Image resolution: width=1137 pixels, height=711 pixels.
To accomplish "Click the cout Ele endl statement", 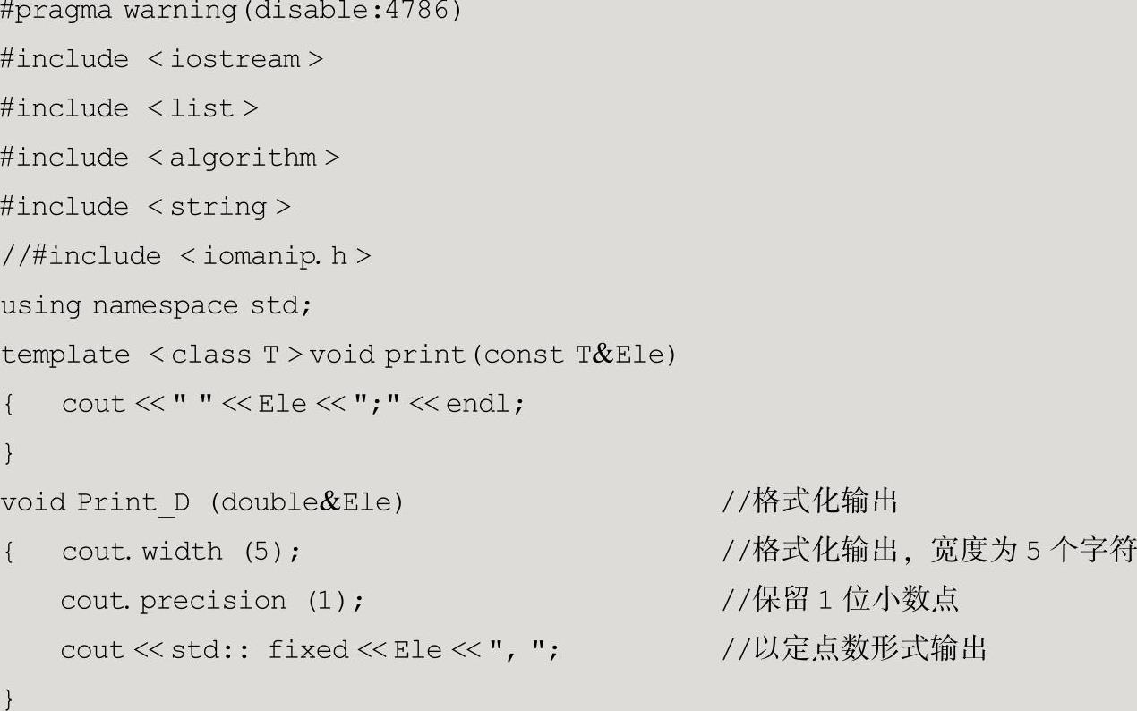I will point(293,404).
